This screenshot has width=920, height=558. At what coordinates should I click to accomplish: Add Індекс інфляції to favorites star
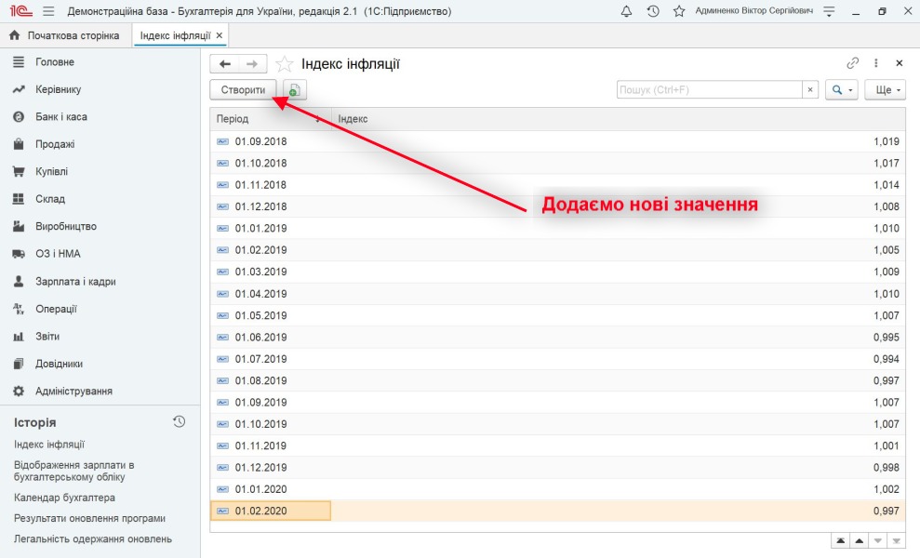point(285,64)
